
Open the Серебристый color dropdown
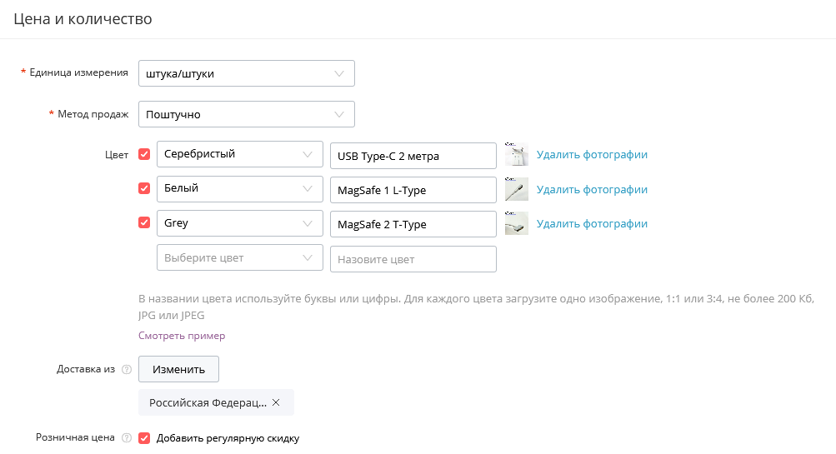pyautogui.click(x=239, y=154)
